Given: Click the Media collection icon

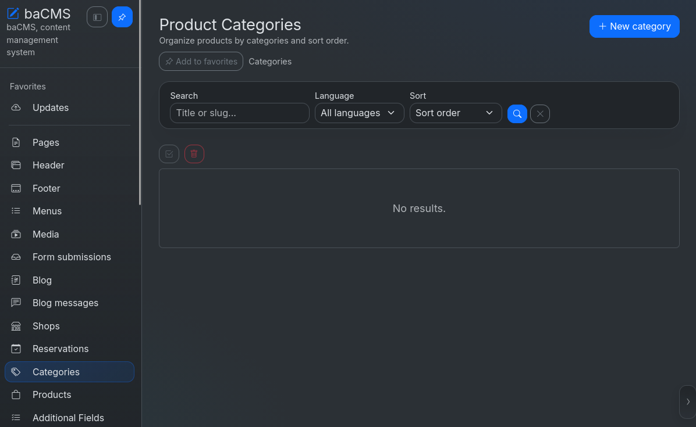Looking at the screenshot, I should [x=16, y=234].
